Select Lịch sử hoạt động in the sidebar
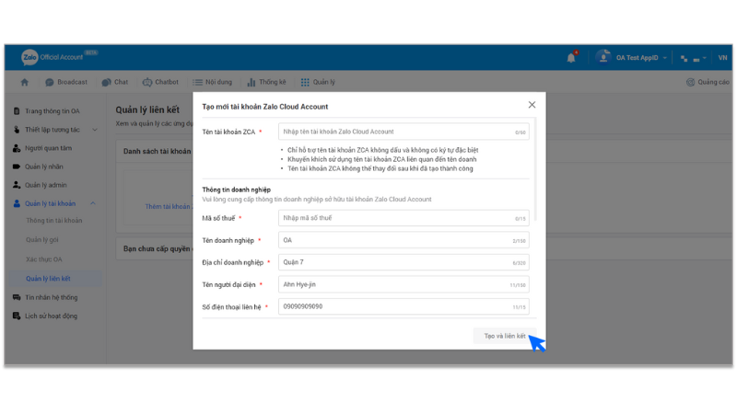 click(51, 316)
